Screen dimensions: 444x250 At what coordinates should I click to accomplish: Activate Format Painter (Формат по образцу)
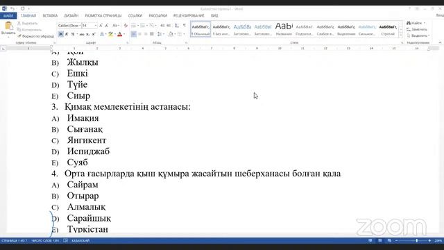pos(35,36)
